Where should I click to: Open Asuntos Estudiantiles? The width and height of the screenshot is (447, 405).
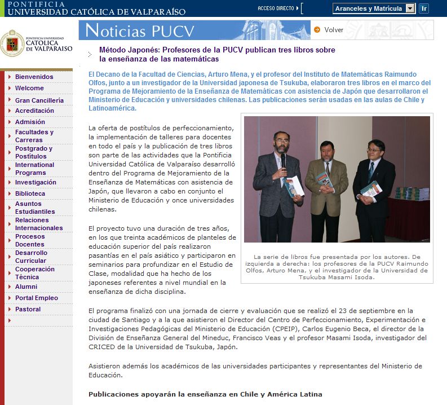point(35,208)
